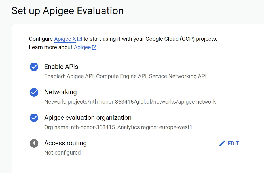264x173 pixels.
Task: Click the Not configured status
Action: click(62, 153)
